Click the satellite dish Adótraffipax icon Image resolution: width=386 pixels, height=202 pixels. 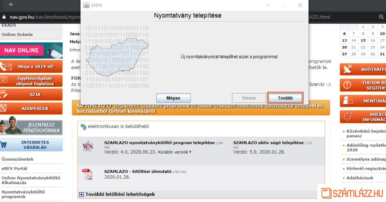click(x=348, y=69)
